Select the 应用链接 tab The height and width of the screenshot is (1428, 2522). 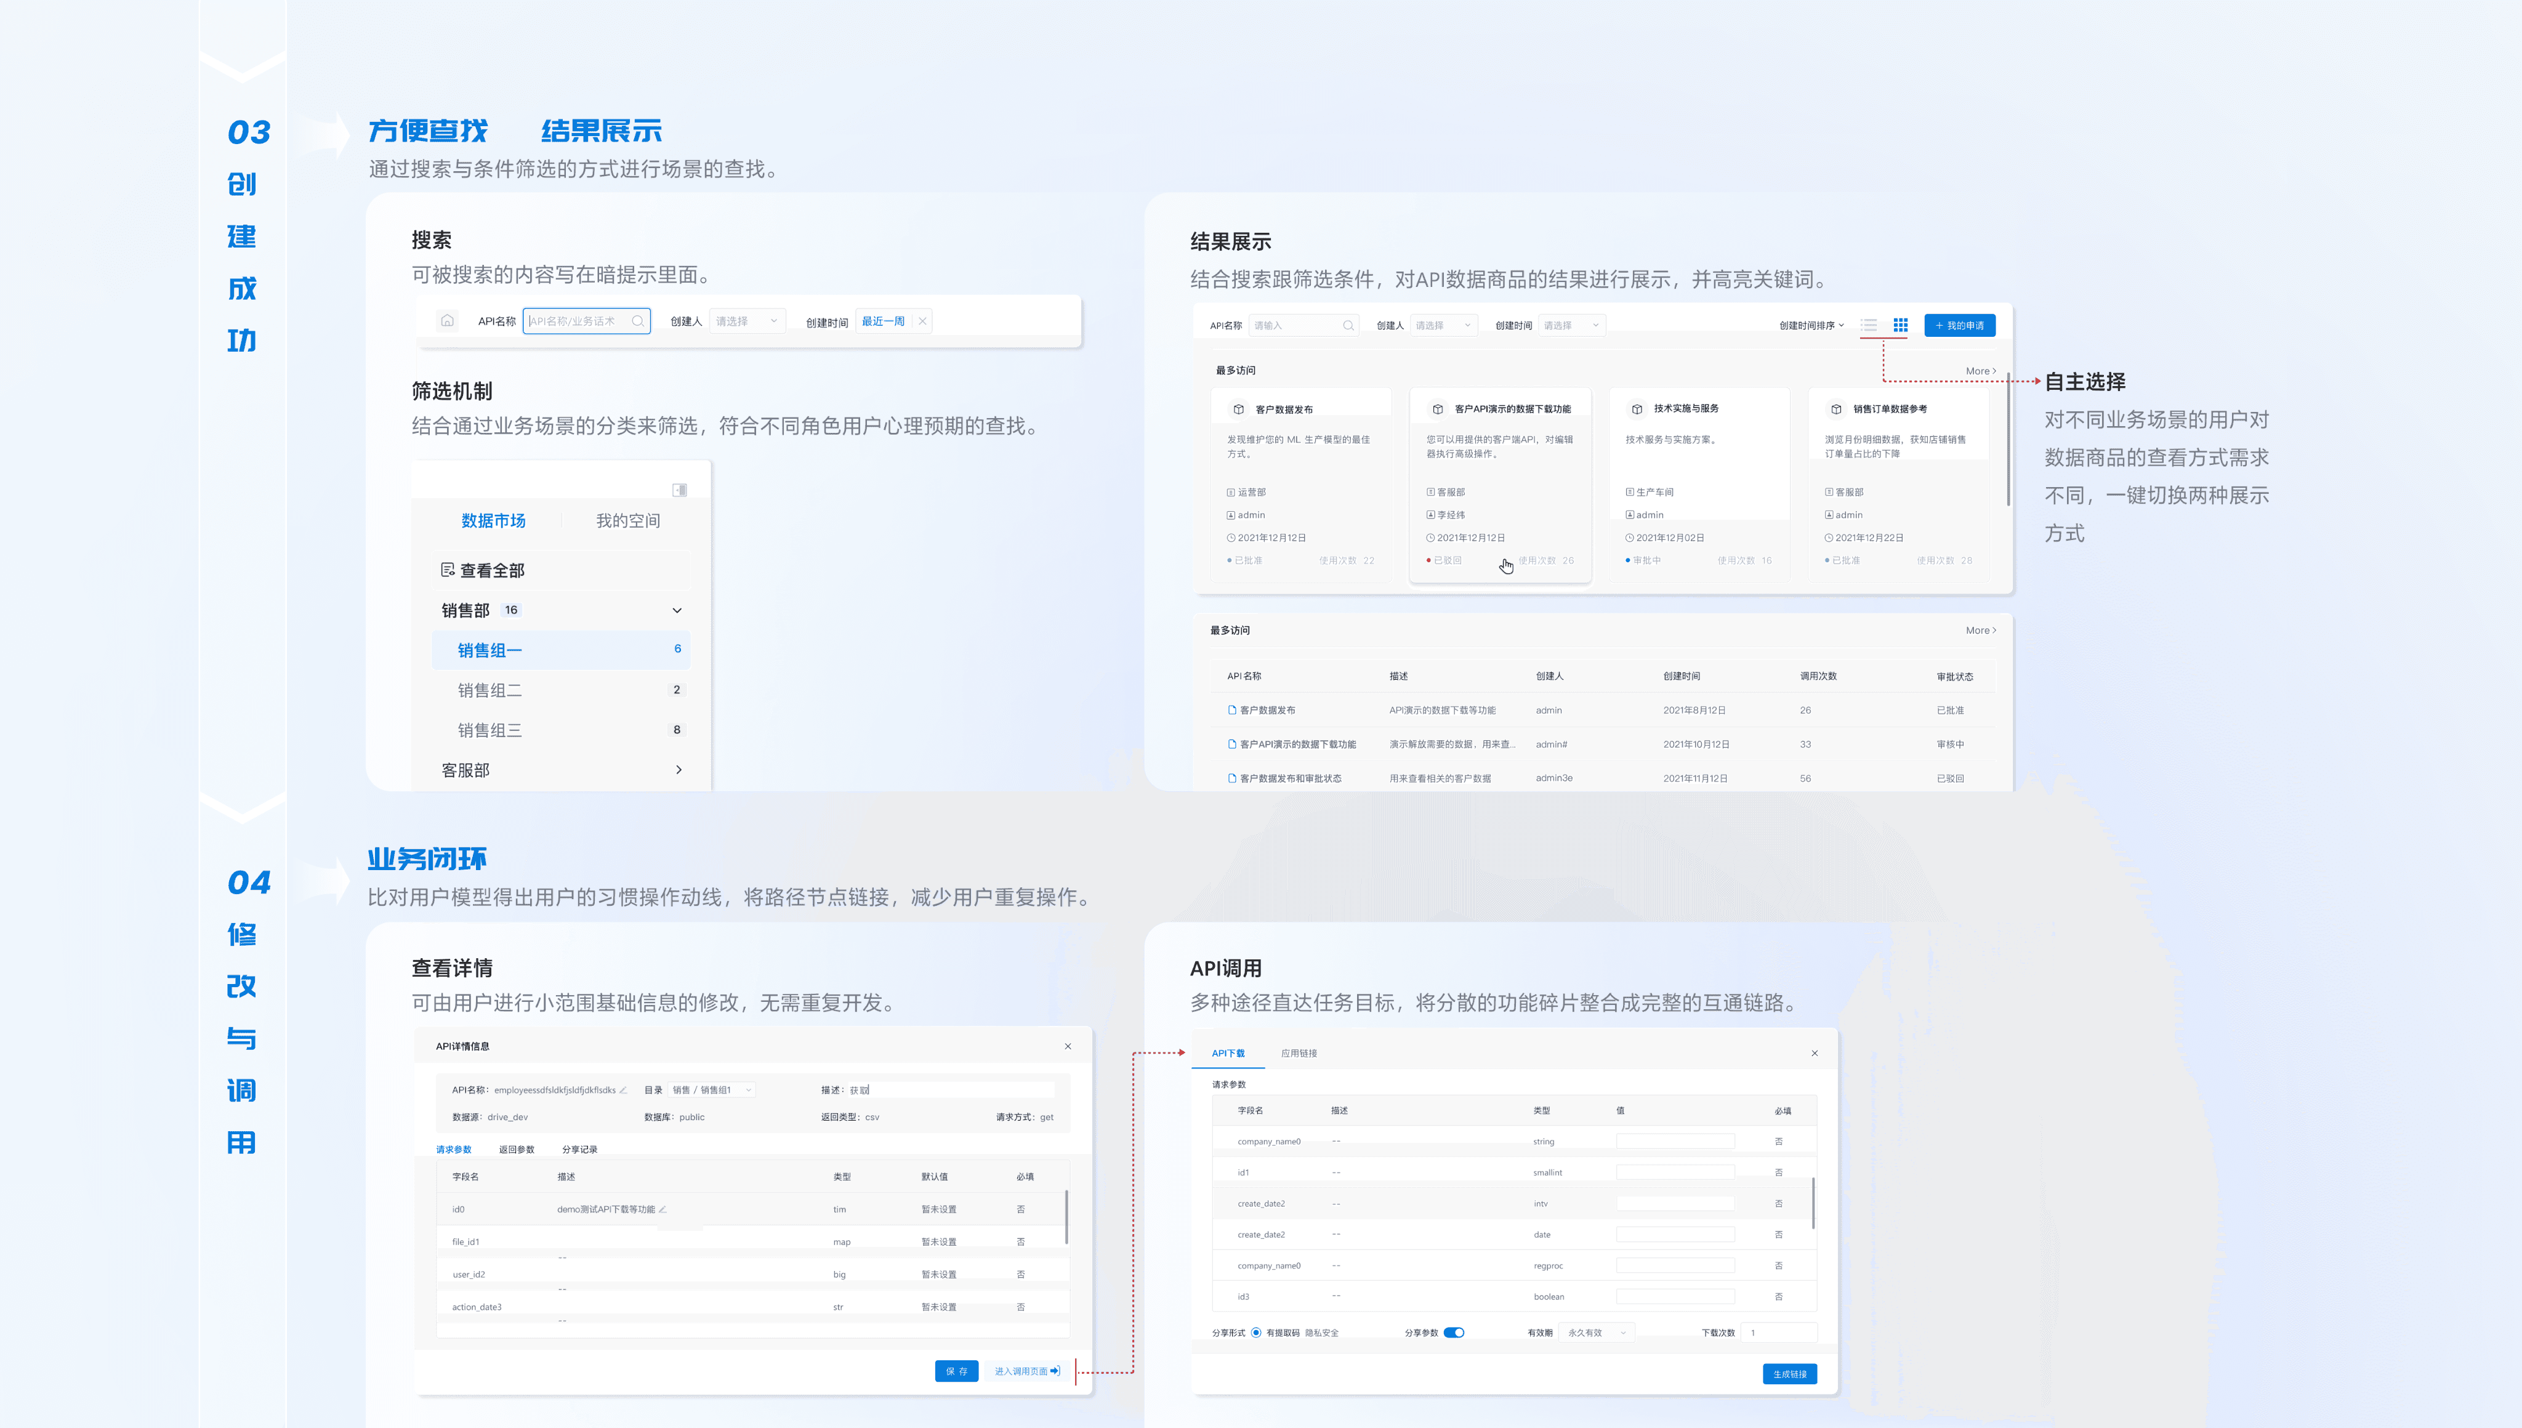tap(1299, 1054)
